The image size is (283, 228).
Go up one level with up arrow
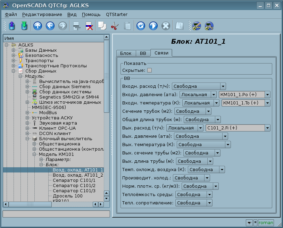[38, 26]
